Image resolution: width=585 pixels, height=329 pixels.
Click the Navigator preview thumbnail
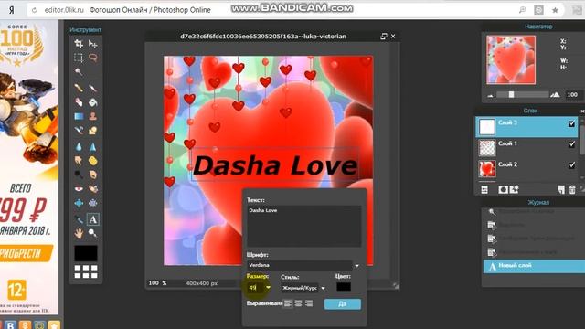tap(511, 59)
